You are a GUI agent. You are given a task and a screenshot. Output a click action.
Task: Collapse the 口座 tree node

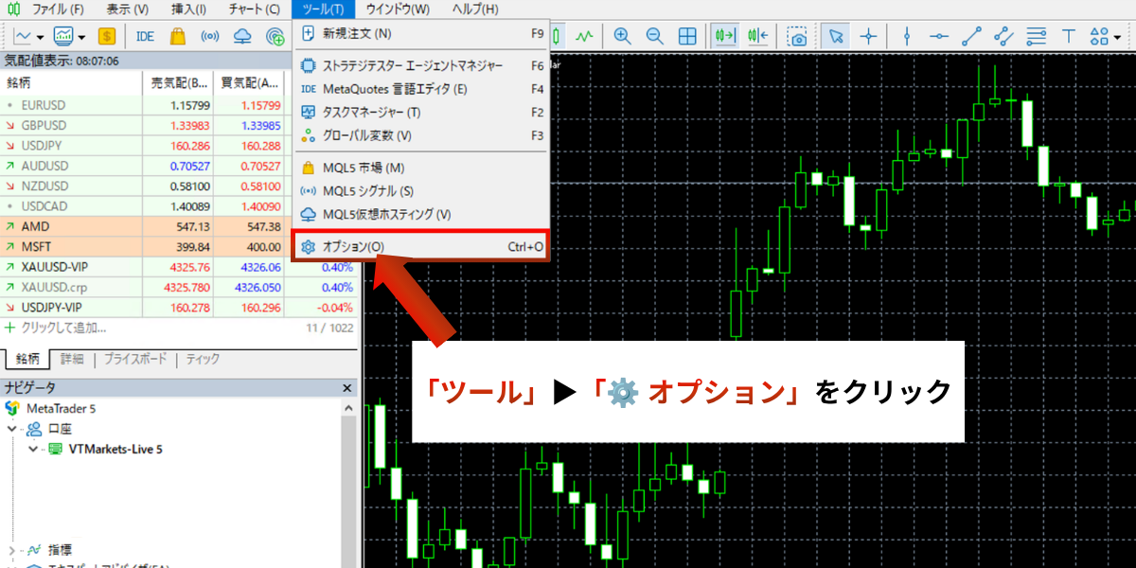[12, 429]
